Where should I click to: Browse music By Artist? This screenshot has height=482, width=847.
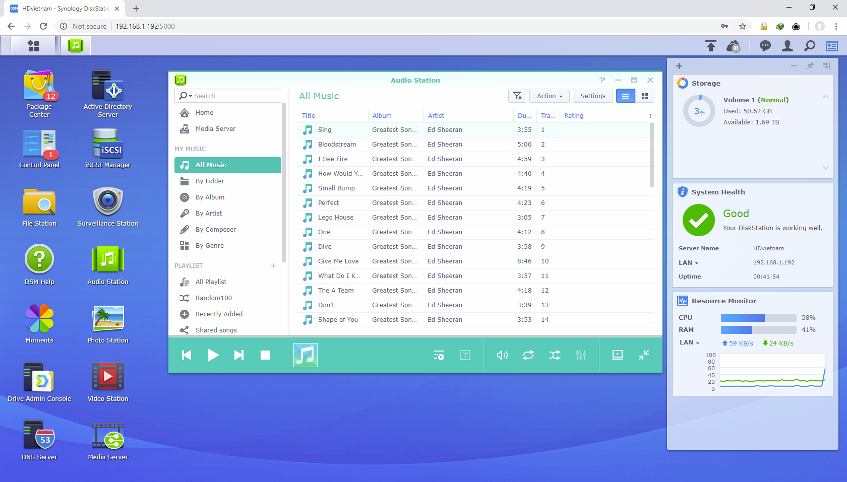pos(228,214)
